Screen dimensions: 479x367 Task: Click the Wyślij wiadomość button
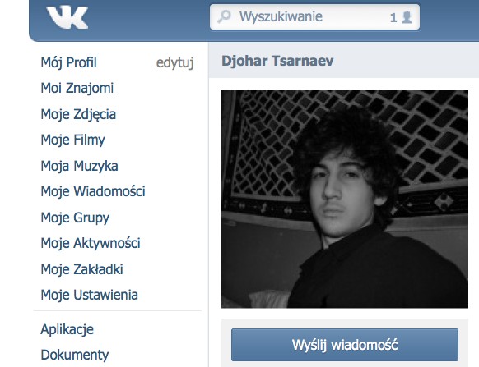point(345,345)
